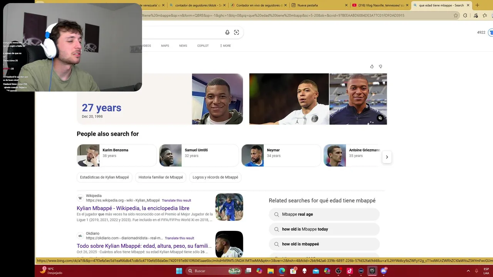Open a new browser tab
This screenshot has height=277, width=493.
click(x=477, y=5)
